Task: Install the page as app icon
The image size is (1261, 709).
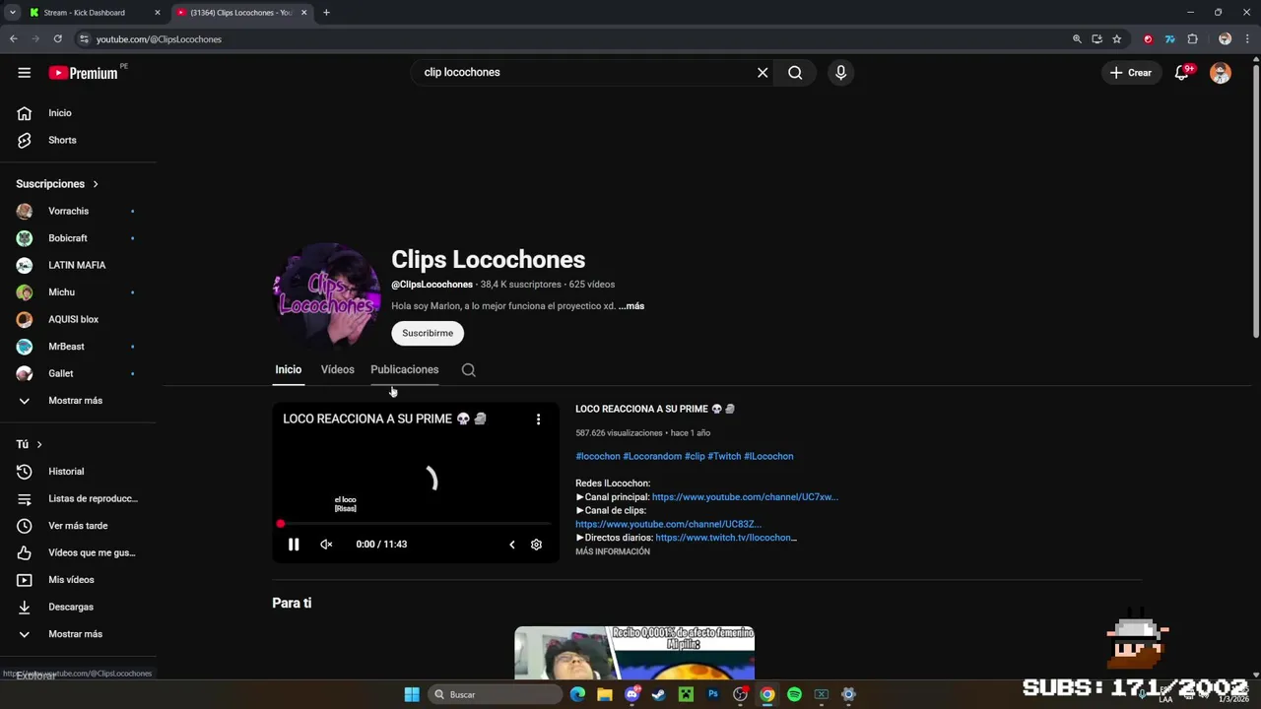Action: [x=1096, y=39]
